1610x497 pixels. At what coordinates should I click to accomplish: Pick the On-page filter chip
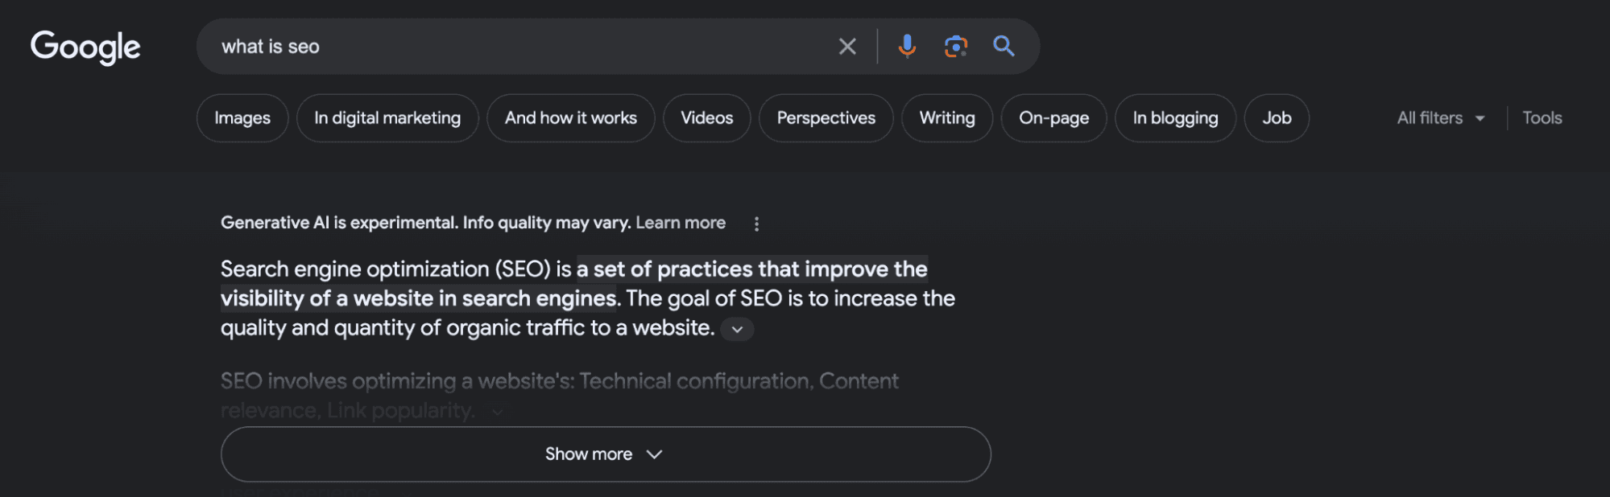coord(1053,118)
